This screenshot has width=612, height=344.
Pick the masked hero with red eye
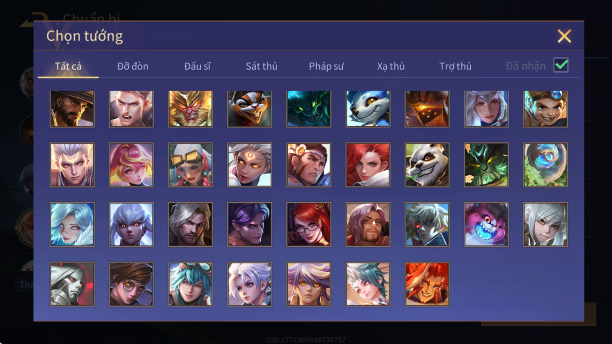[72, 284]
